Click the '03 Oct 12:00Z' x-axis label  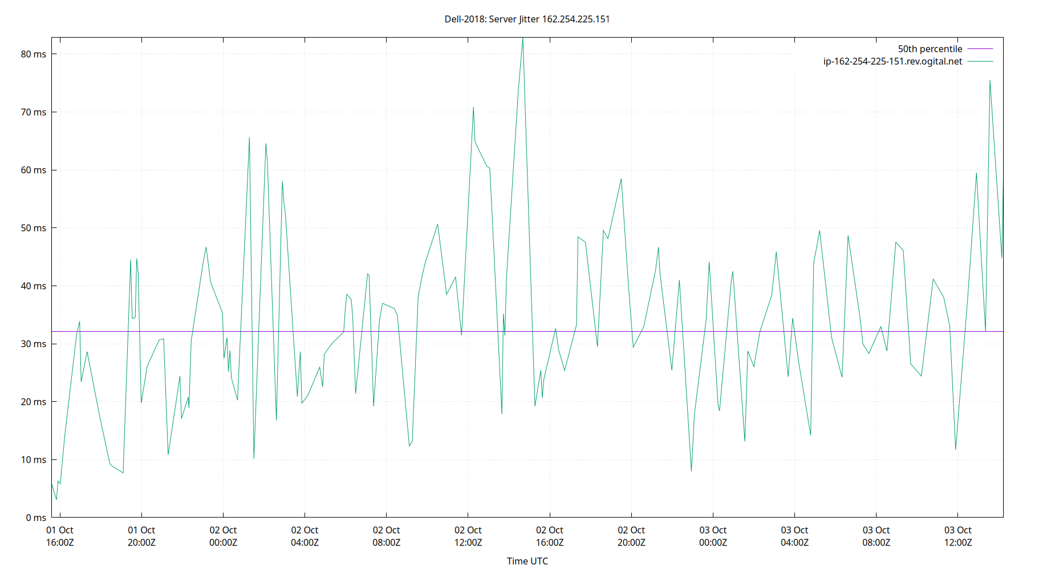tap(958, 536)
